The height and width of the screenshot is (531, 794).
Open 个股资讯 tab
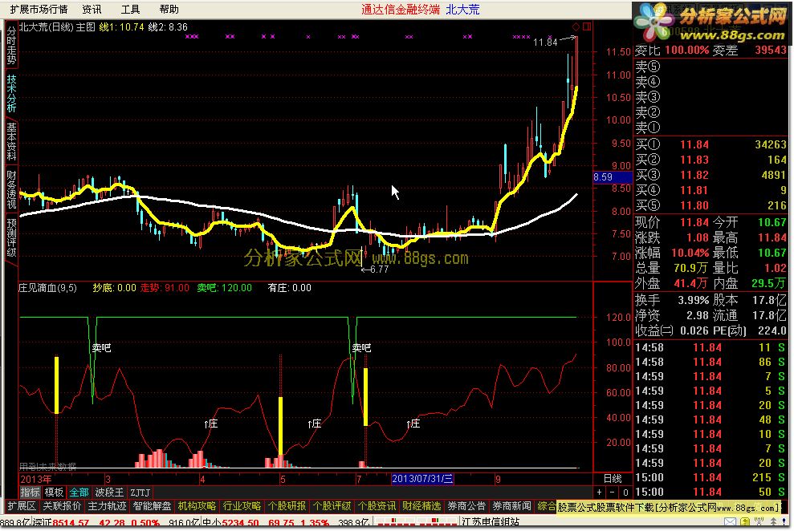[377, 505]
